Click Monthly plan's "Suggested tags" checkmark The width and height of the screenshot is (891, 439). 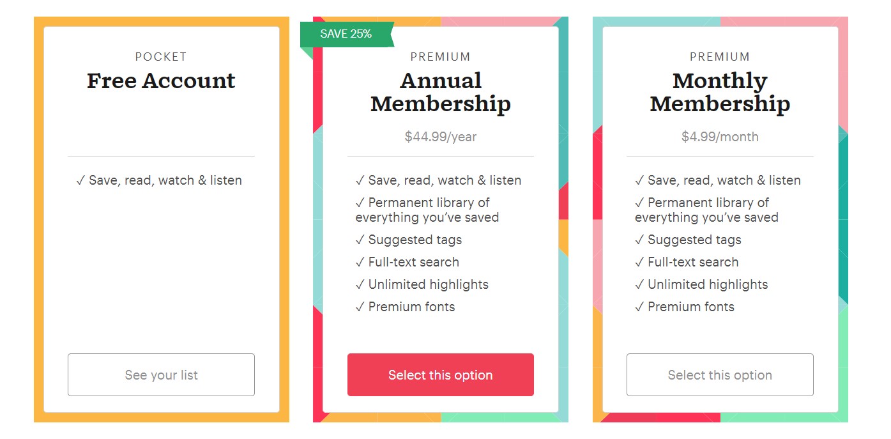pos(639,240)
